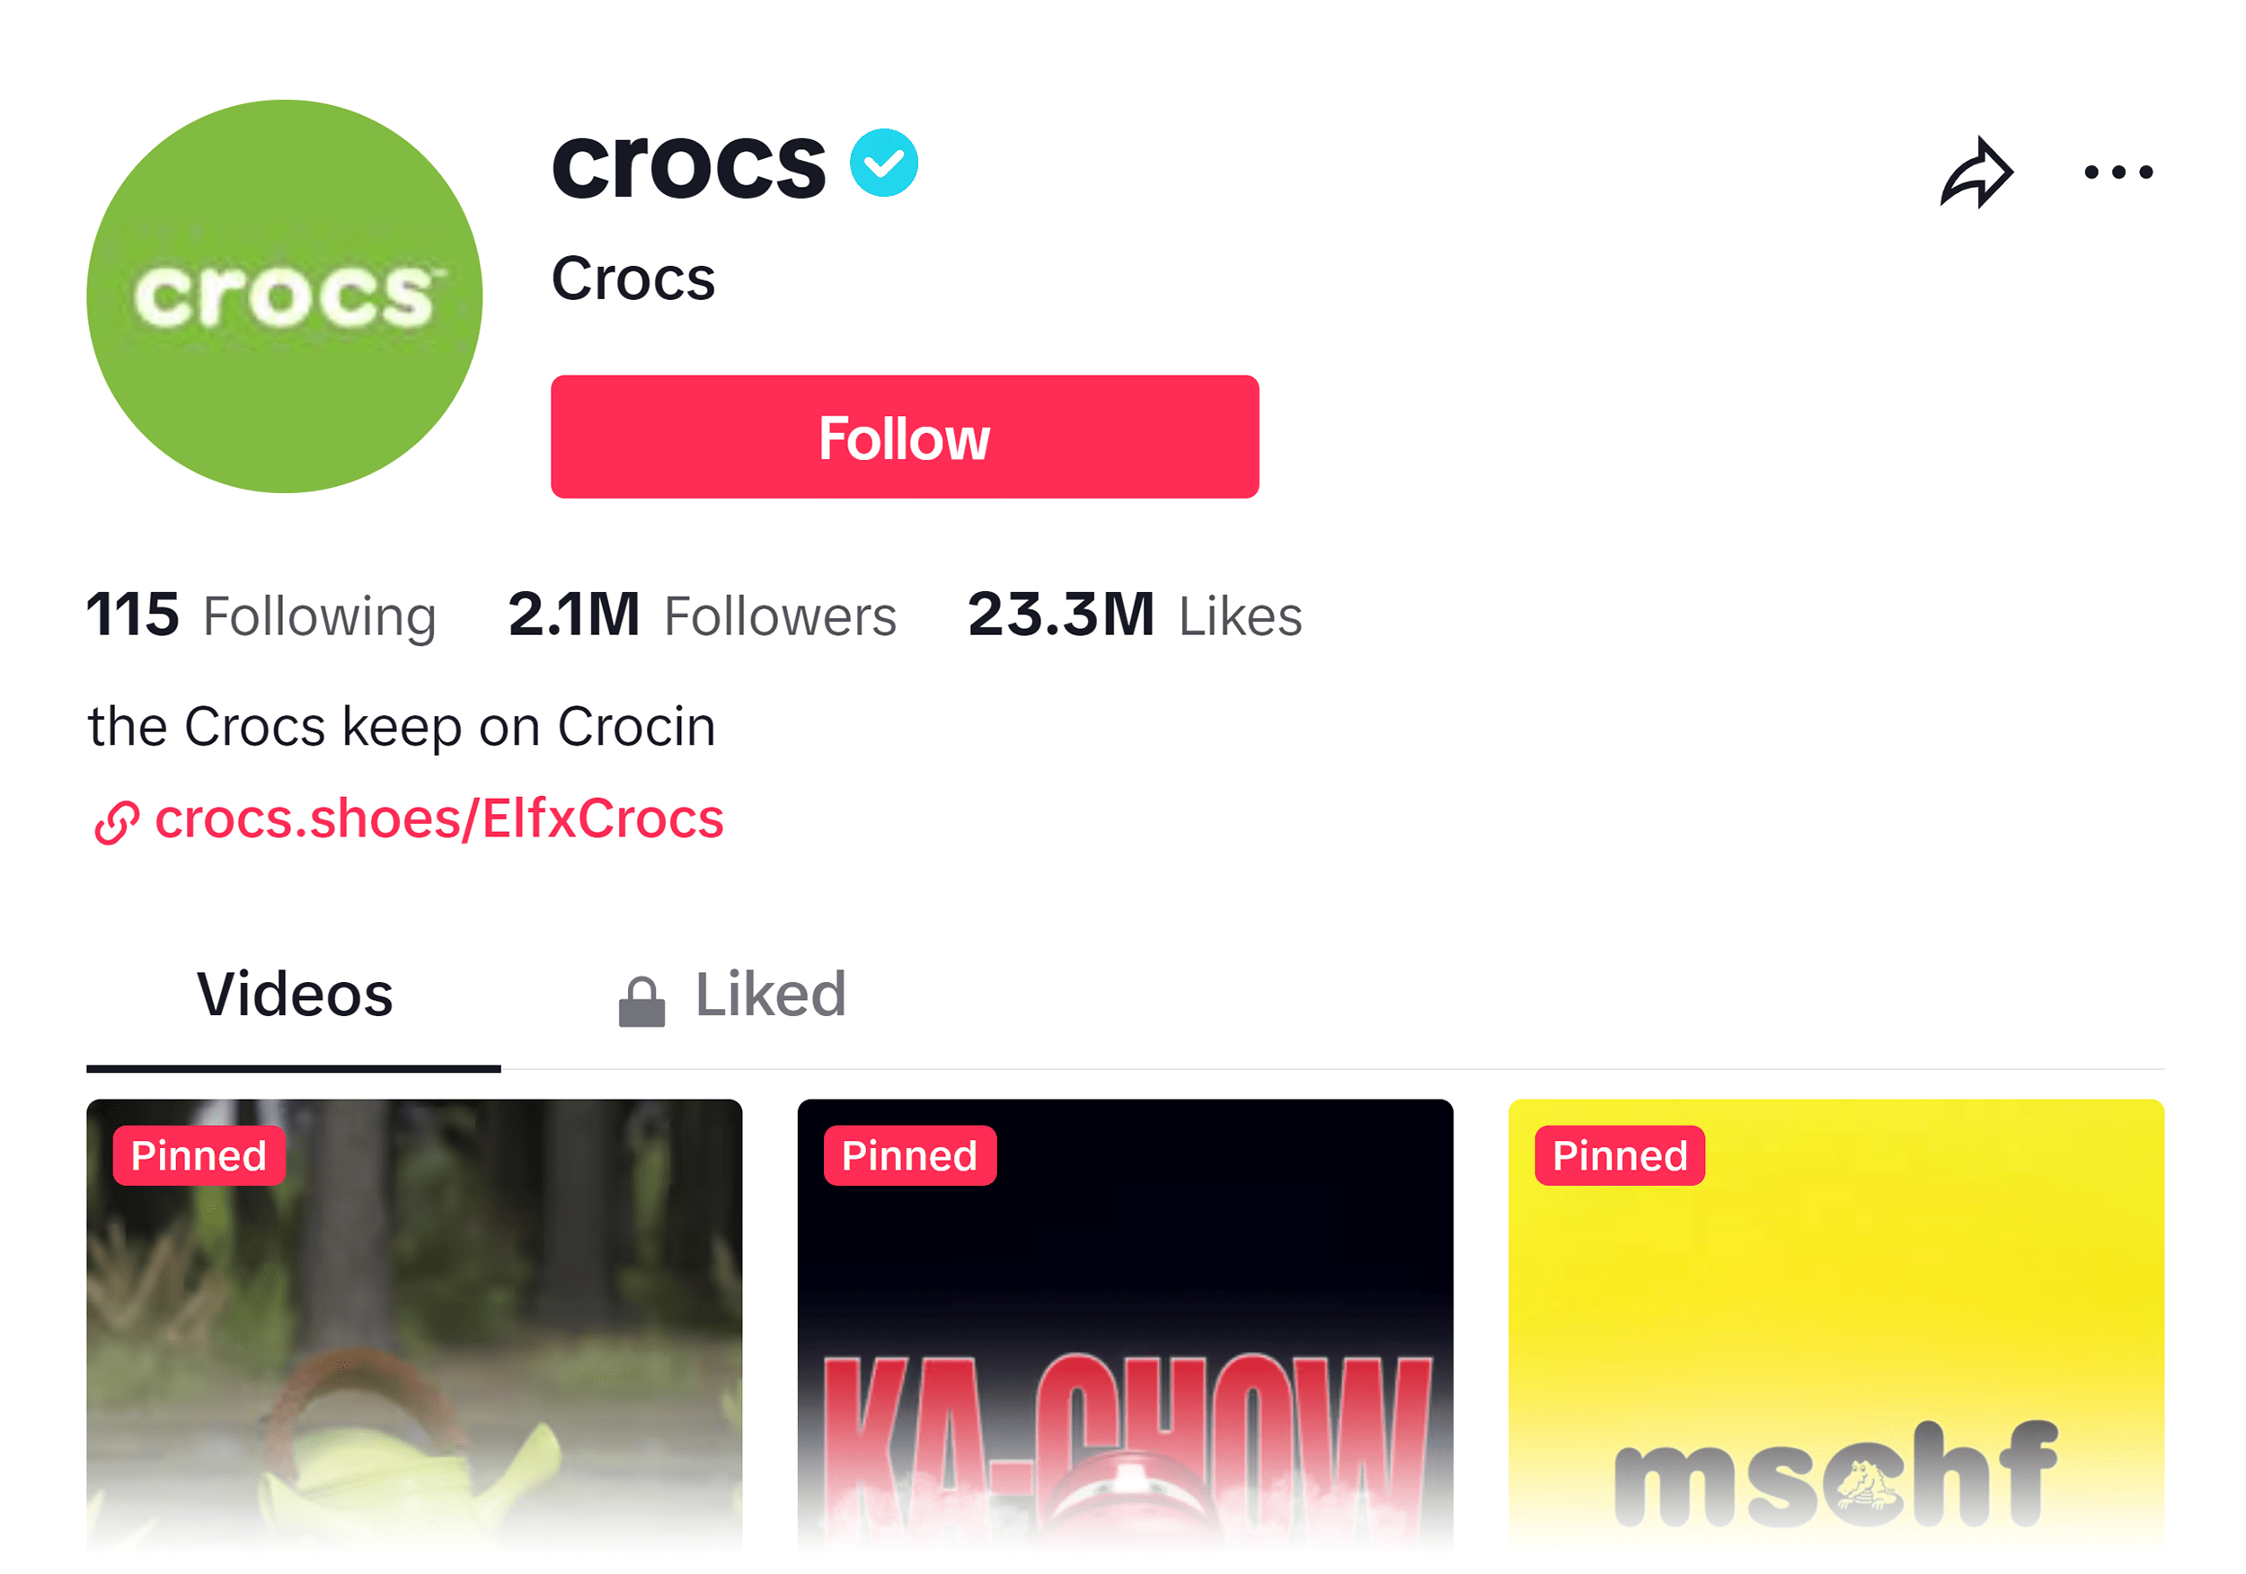Viewport: 2246px width, 1574px height.
Task: Click the Pinned badge on the Shrek video
Action: pos(198,1155)
